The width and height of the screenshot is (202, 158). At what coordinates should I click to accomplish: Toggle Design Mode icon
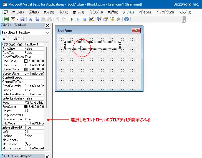[x=91, y=19]
